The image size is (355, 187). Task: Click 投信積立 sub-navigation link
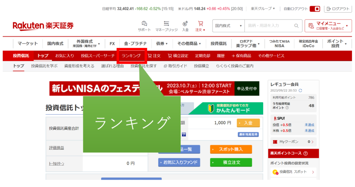[201, 66]
